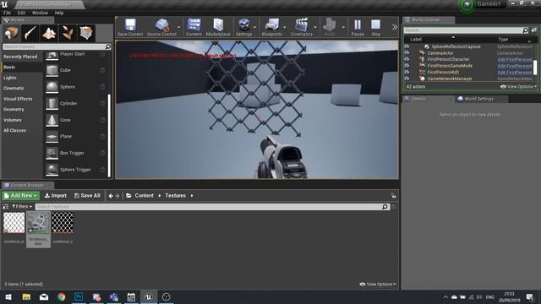Click search icon in World Outliner
Screen dimensions: 541x304
[x=525, y=30]
